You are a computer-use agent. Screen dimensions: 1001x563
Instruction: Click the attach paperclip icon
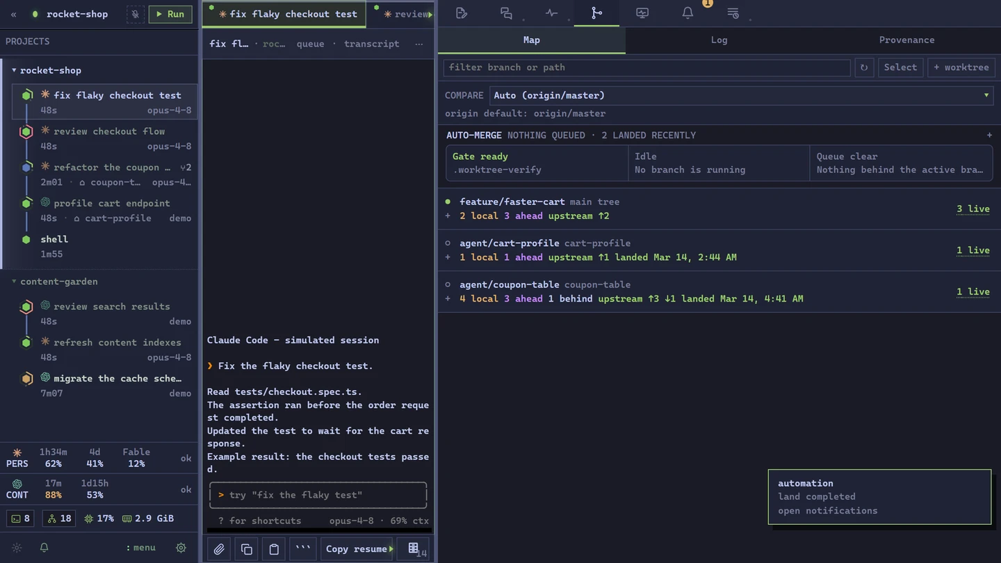pos(219,549)
